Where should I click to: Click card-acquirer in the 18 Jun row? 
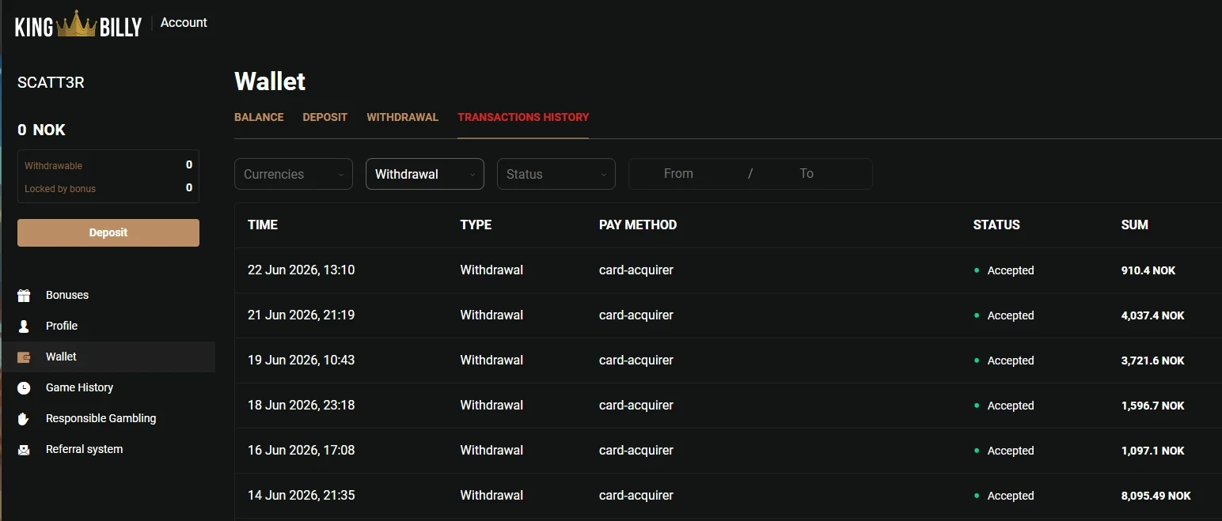click(636, 406)
